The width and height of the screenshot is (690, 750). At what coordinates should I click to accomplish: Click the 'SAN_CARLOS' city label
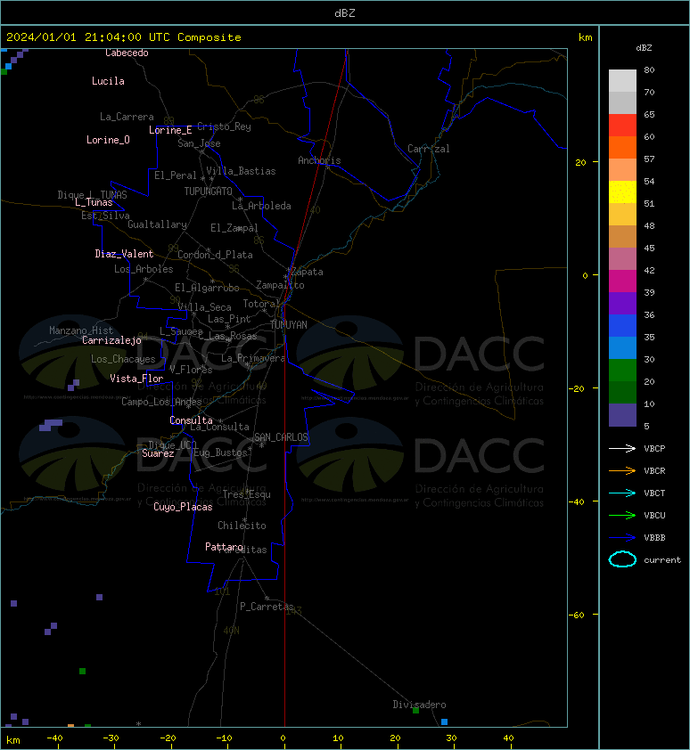point(281,437)
